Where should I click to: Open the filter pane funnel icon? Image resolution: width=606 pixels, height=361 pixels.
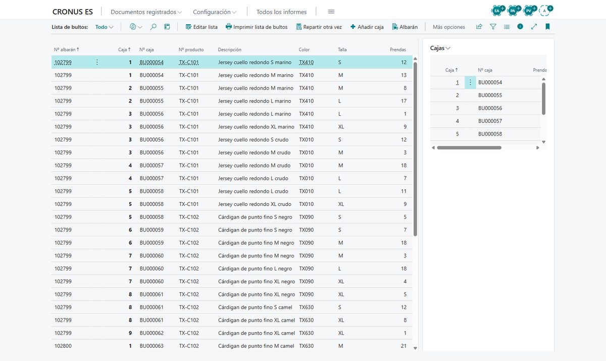(493, 27)
